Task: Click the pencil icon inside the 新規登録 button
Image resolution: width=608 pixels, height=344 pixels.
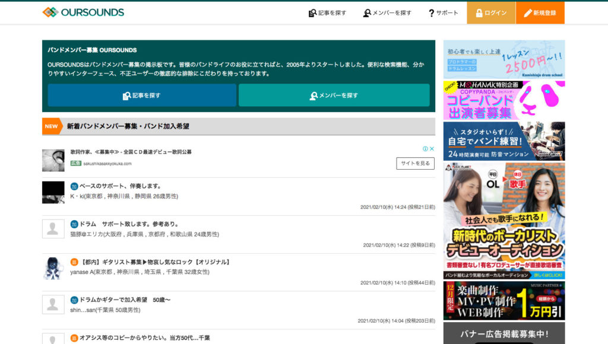Action: point(528,11)
